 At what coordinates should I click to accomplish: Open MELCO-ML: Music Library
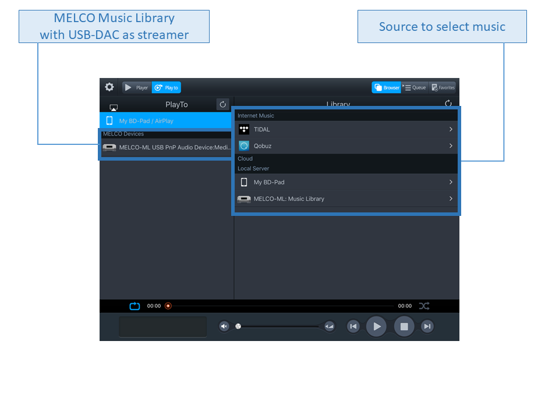point(346,199)
